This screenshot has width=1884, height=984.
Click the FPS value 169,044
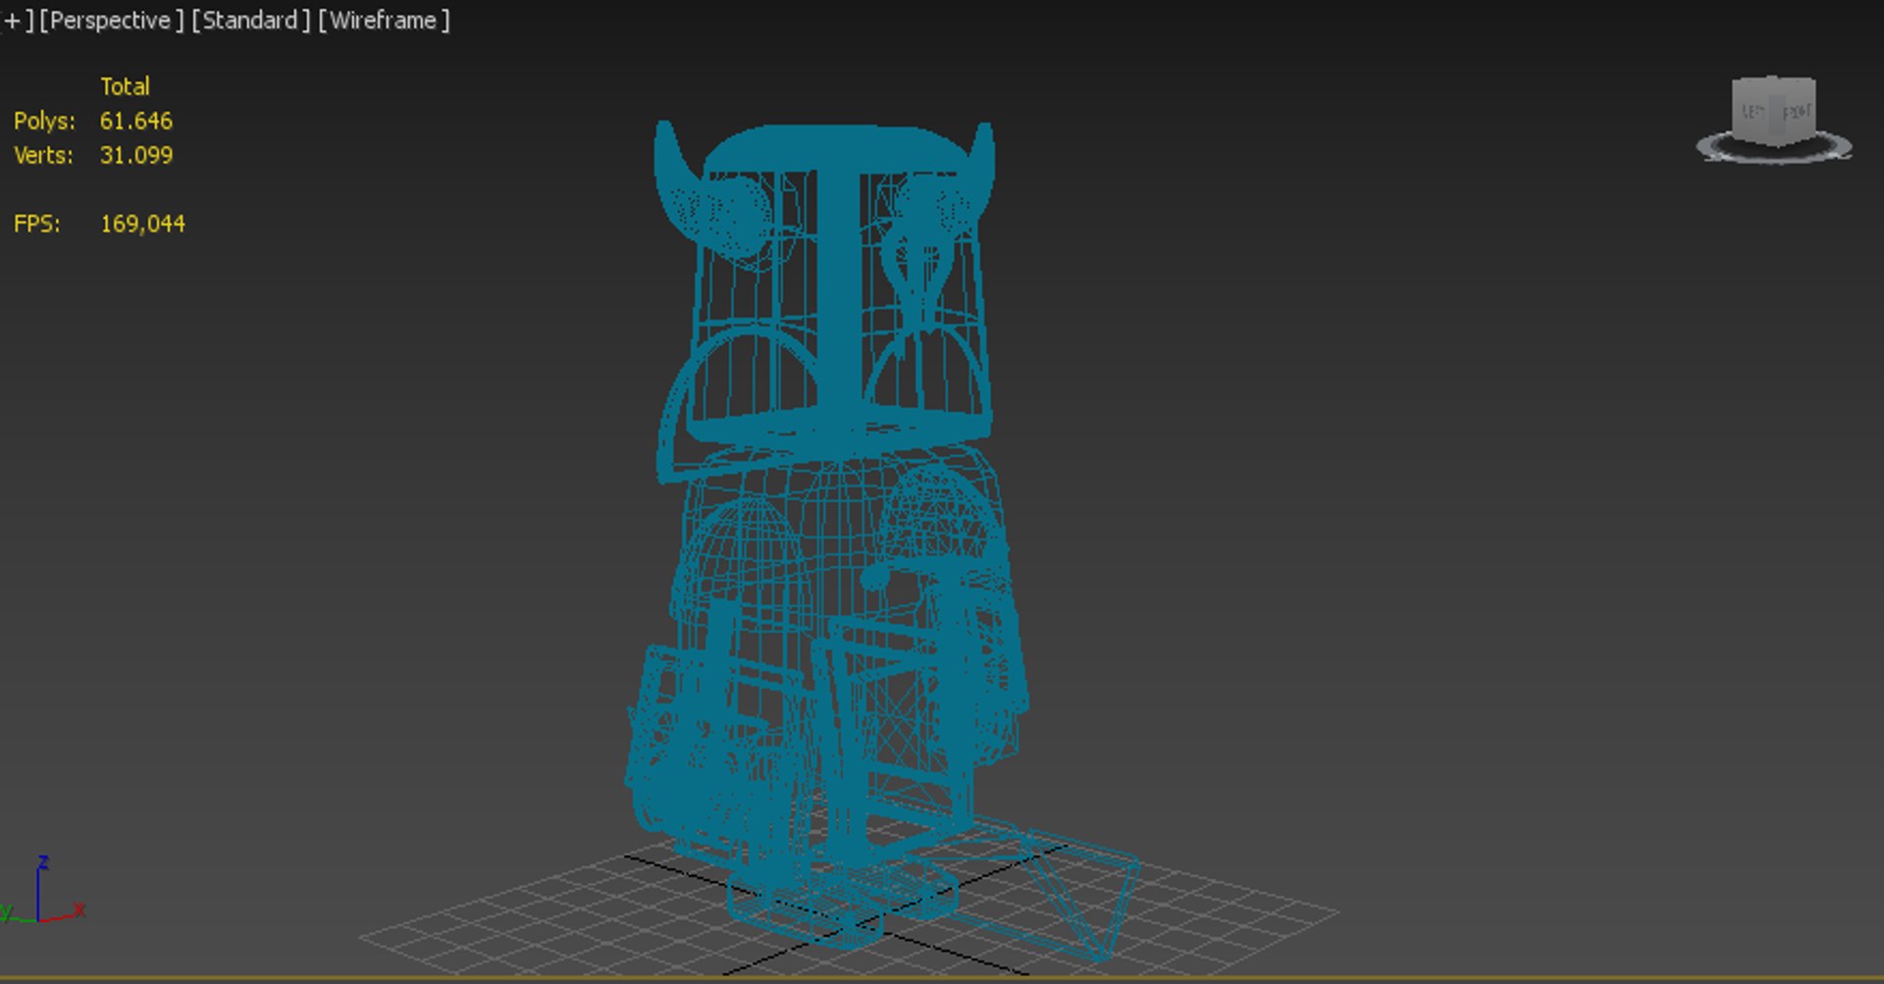[142, 224]
